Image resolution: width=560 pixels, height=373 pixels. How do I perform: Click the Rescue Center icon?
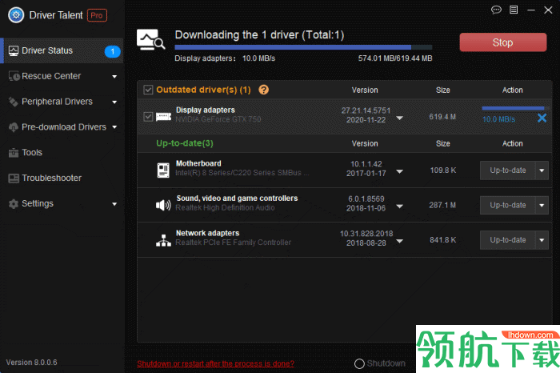[14, 76]
